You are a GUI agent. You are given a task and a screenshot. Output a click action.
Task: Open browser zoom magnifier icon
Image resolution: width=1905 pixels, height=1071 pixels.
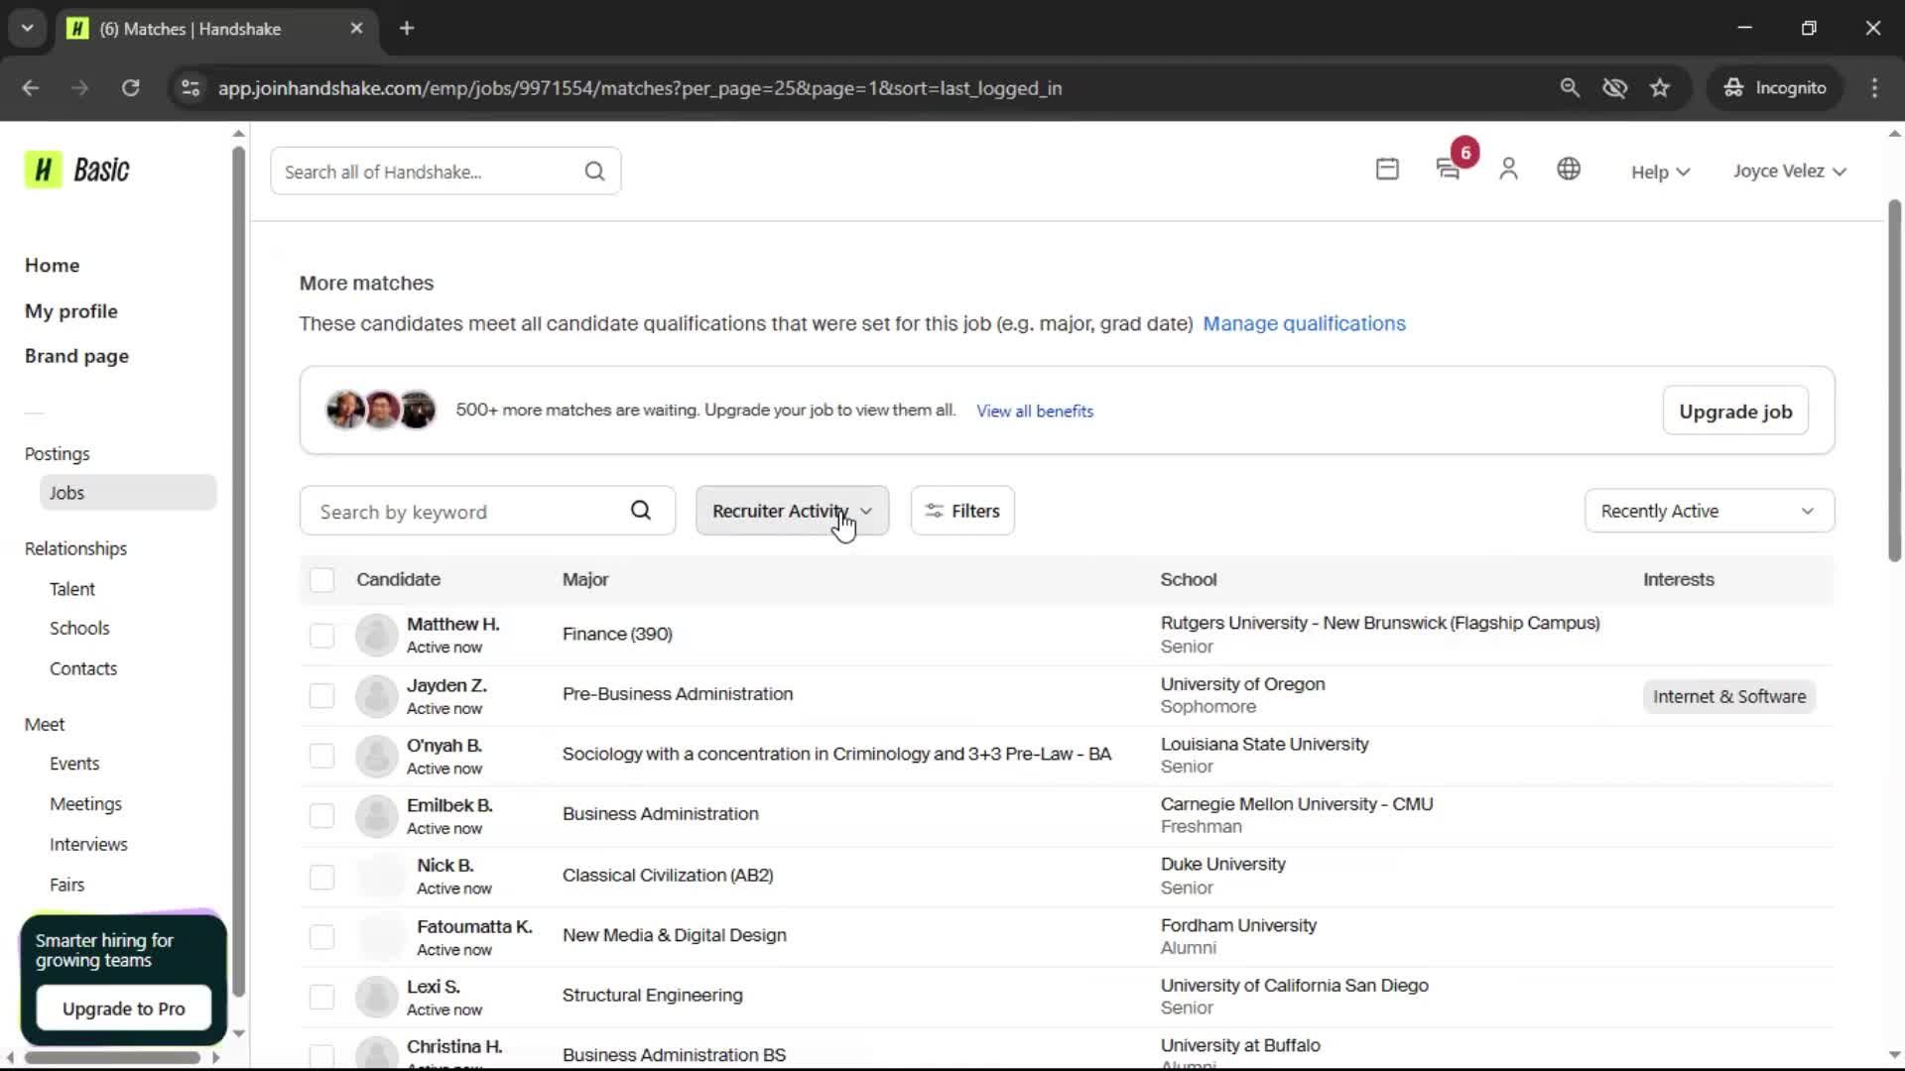[x=1570, y=87]
